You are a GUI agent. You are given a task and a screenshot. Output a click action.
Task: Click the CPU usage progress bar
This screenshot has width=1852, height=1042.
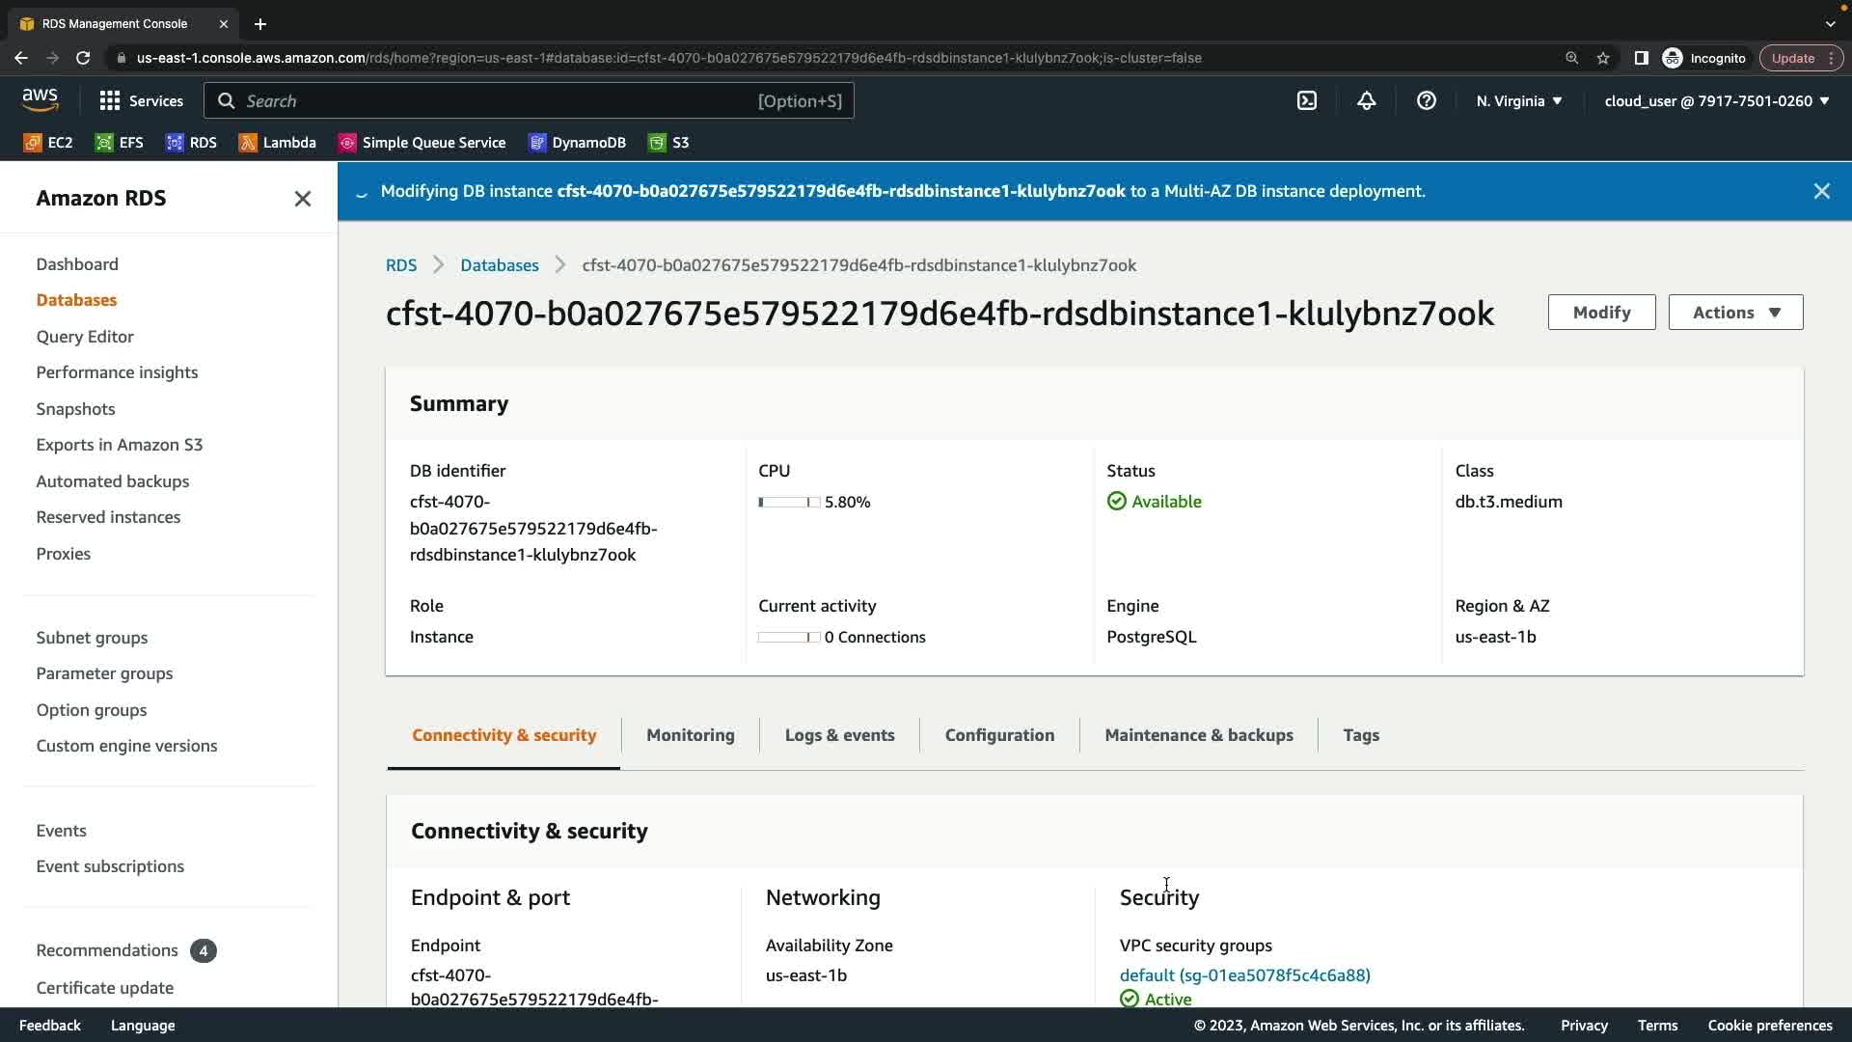tap(789, 503)
